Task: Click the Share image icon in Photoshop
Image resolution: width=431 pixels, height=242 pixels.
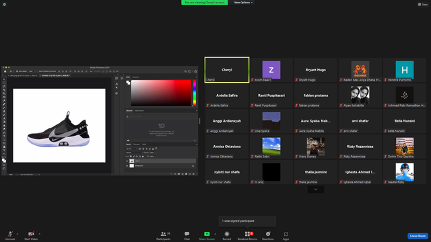Action: click(x=196, y=71)
